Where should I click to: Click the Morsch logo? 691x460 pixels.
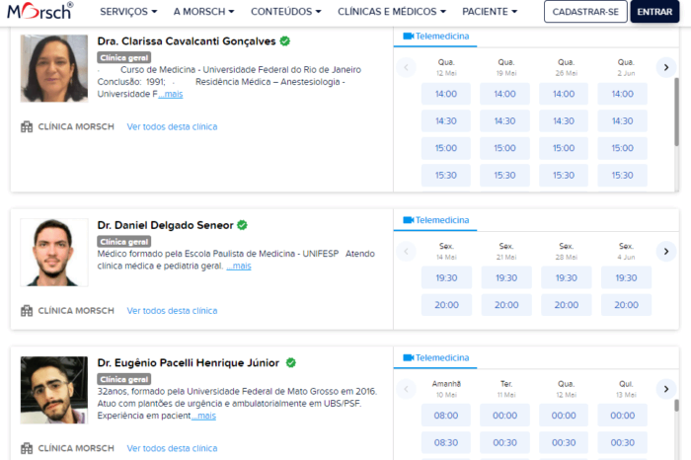point(40,12)
